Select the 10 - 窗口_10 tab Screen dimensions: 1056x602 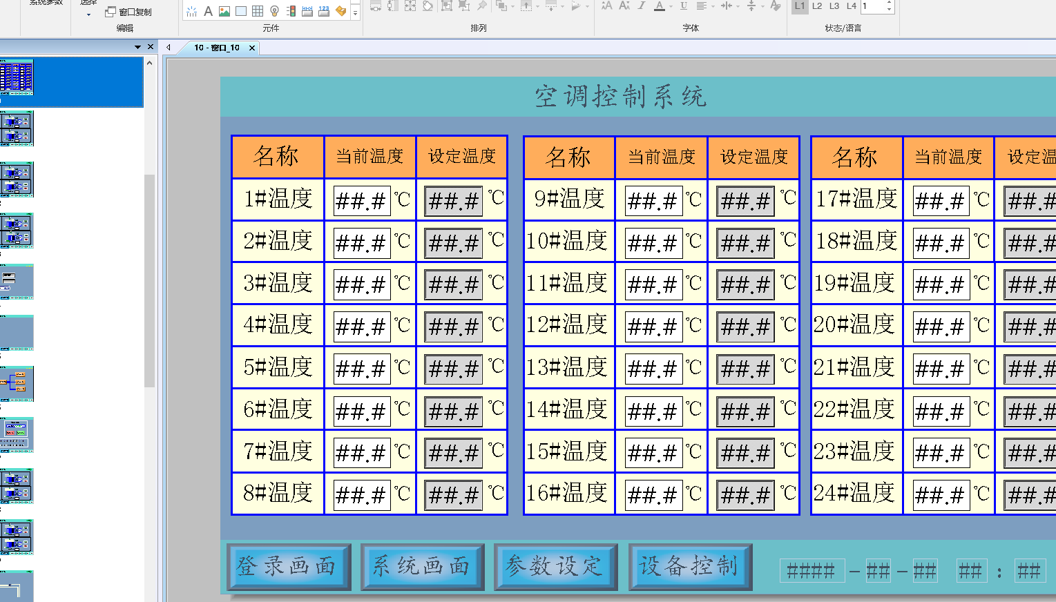pyautogui.click(x=216, y=48)
